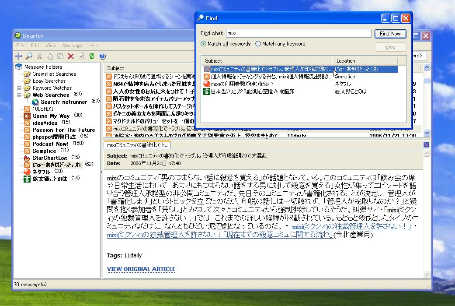Select Match all keywords radio button
This screenshot has width=455, height=306.
pos(203,44)
